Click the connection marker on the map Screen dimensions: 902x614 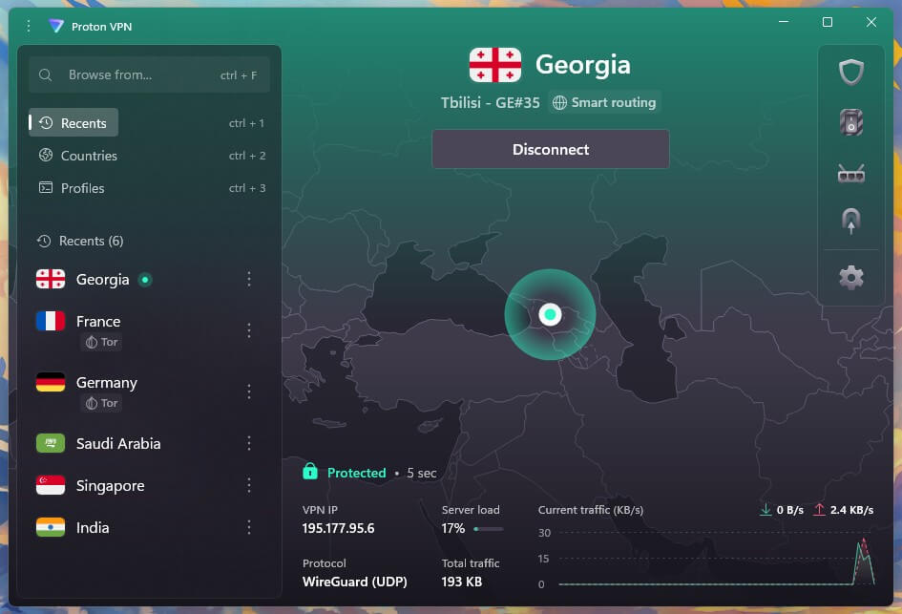550,314
